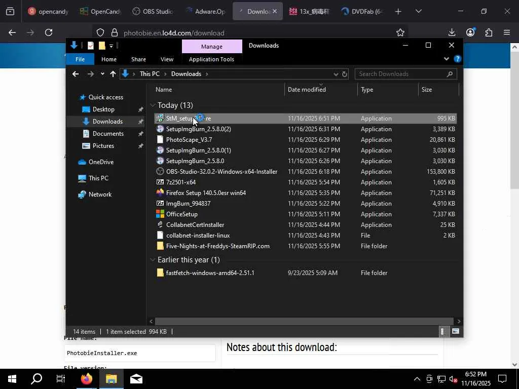Collapse the Today (13) group
519x389 pixels.
153,105
